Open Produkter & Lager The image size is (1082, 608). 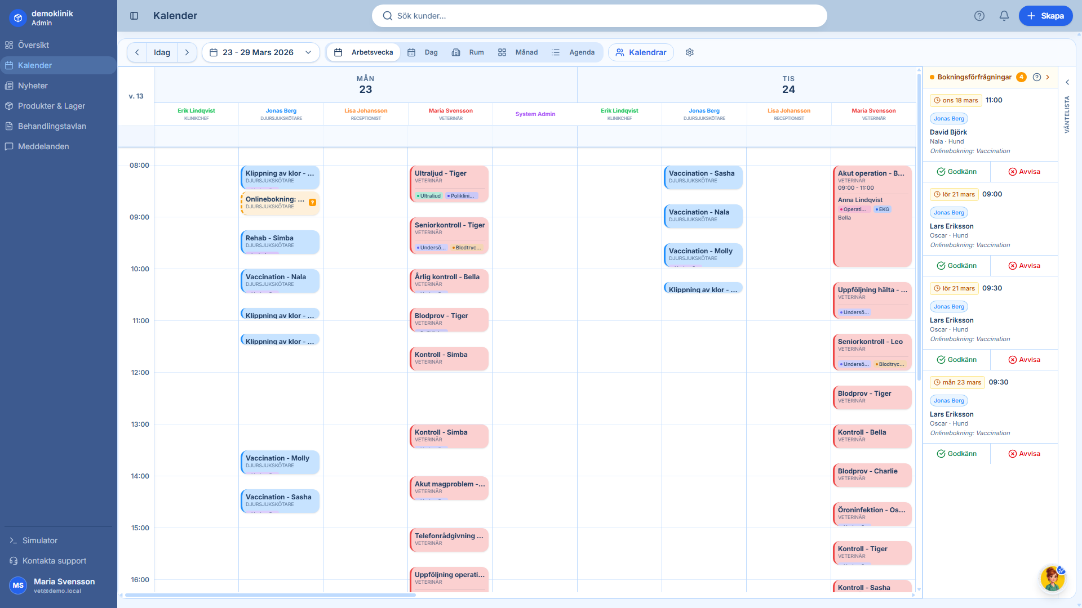(x=51, y=106)
